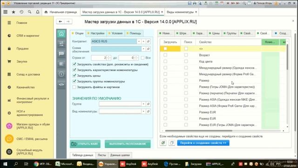Click horizontal scrollbar of properties table

pos(199,131)
